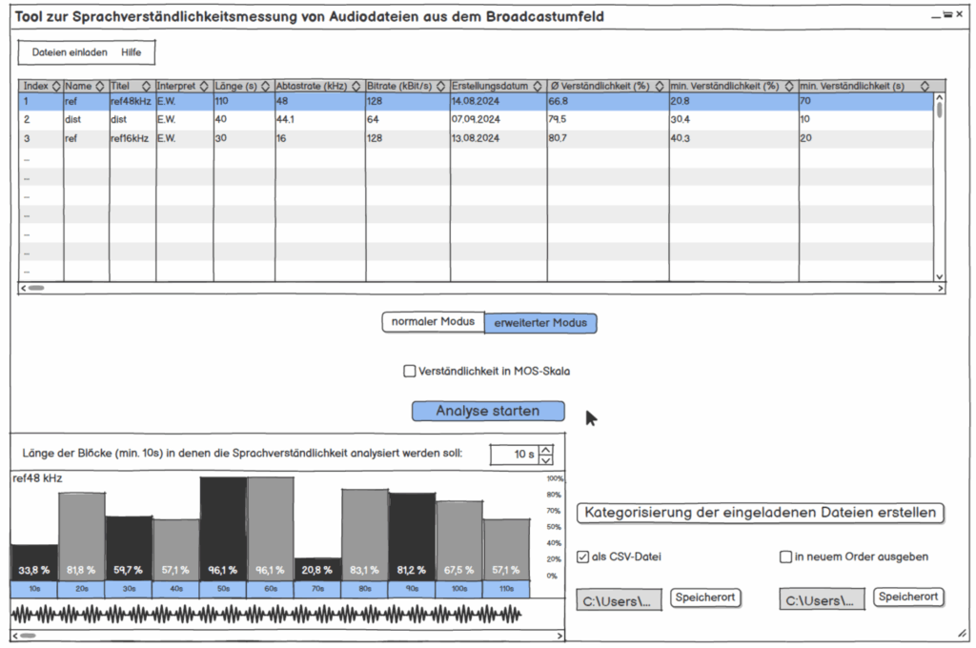The height and width of the screenshot is (648, 976).
Task: Switch to normaler Modus
Action: pos(433,322)
